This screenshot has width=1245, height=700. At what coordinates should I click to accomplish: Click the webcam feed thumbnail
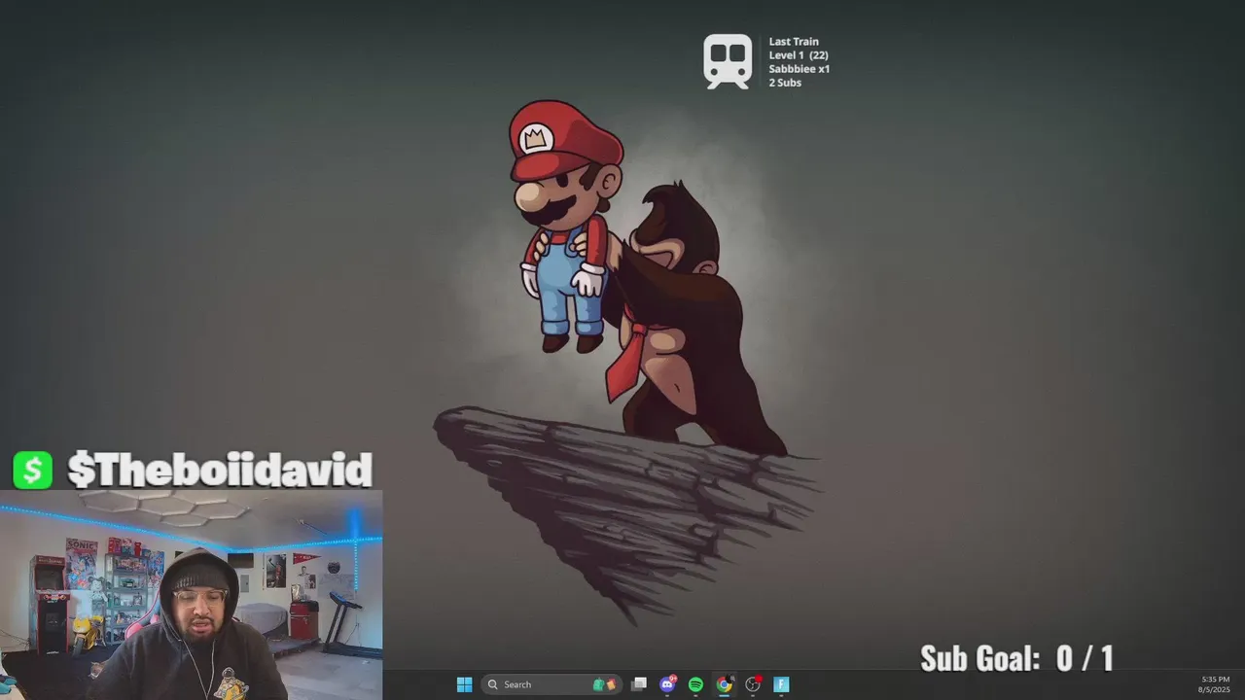pyautogui.click(x=192, y=595)
